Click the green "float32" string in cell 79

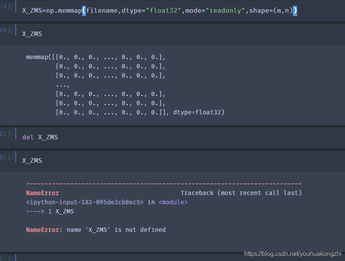pyautogui.click(x=163, y=11)
